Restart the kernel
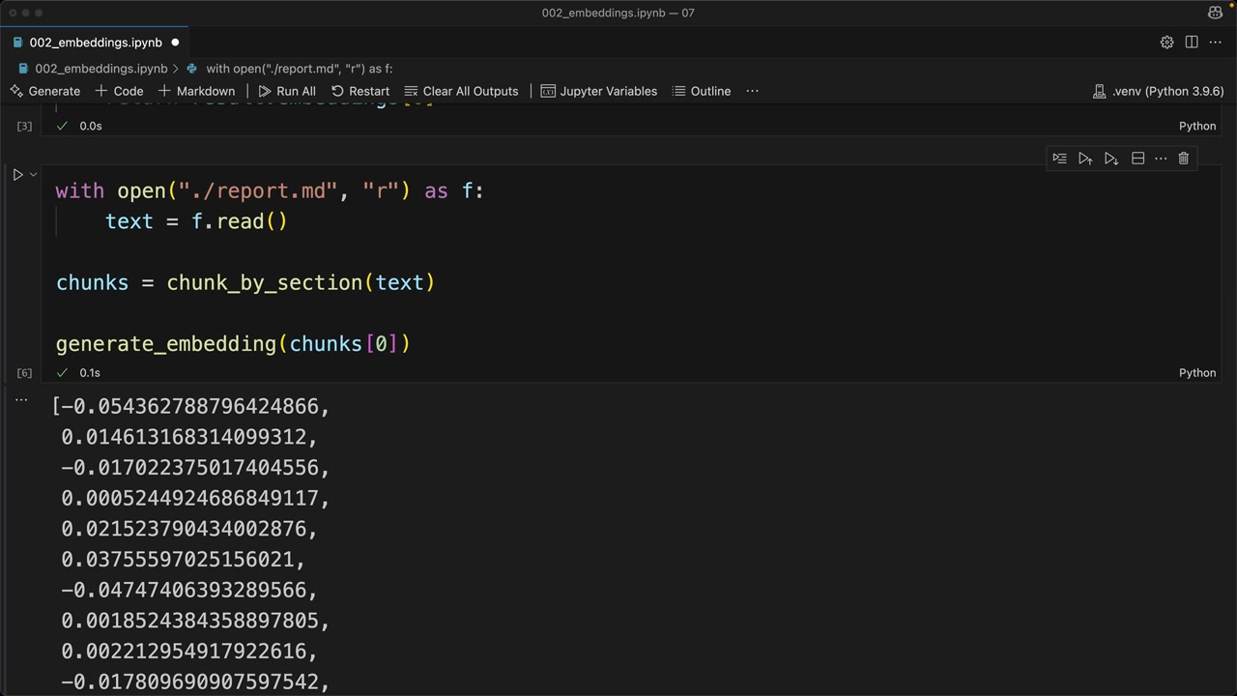 tap(360, 91)
